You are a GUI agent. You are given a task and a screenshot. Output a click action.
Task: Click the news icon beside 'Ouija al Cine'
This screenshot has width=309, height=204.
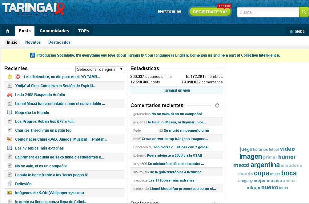coord(10,86)
